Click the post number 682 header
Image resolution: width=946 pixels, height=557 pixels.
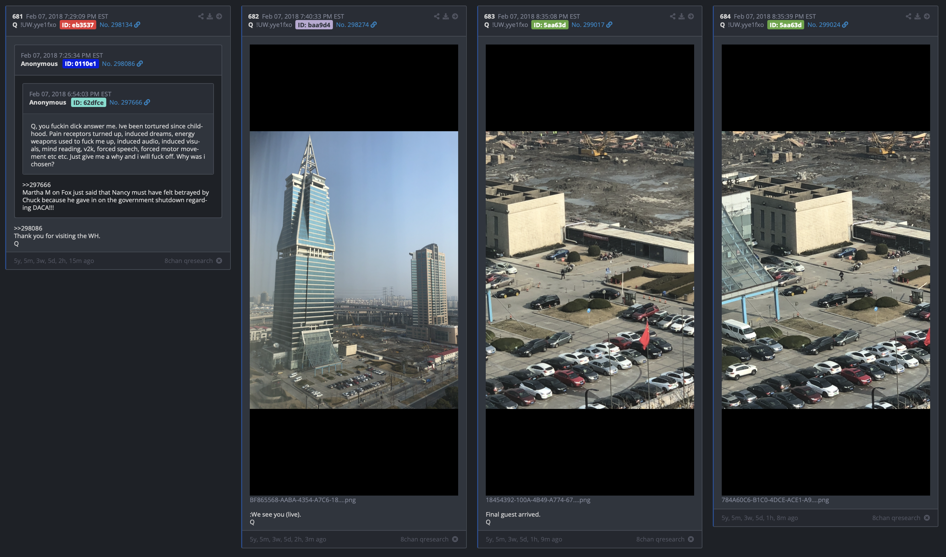click(253, 17)
